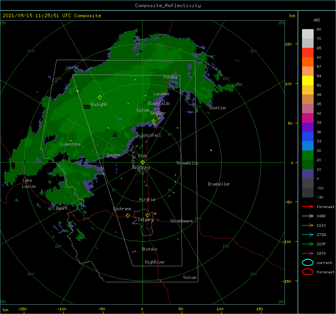The height and width of the screenshot is (314, 336).
Task: Click the white 04DK arrow in the legend
Action: tap(308, 216)
